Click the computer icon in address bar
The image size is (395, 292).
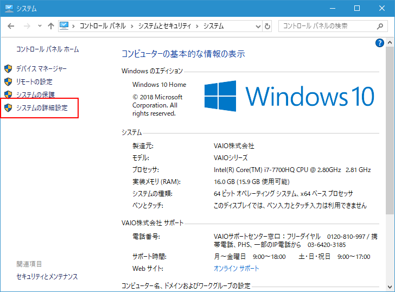[64, 26]
